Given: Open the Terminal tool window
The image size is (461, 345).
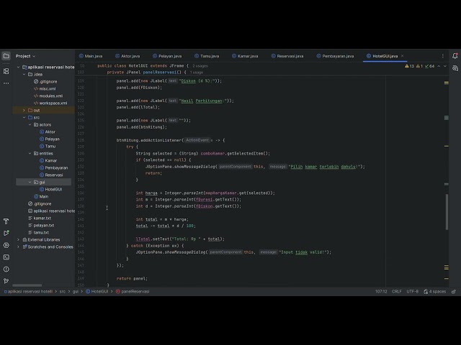Looking at the screenshot, I should coord(6,256).
